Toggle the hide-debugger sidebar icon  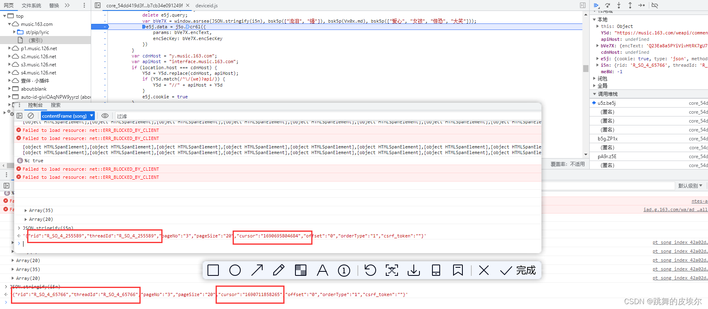[583, 5]
